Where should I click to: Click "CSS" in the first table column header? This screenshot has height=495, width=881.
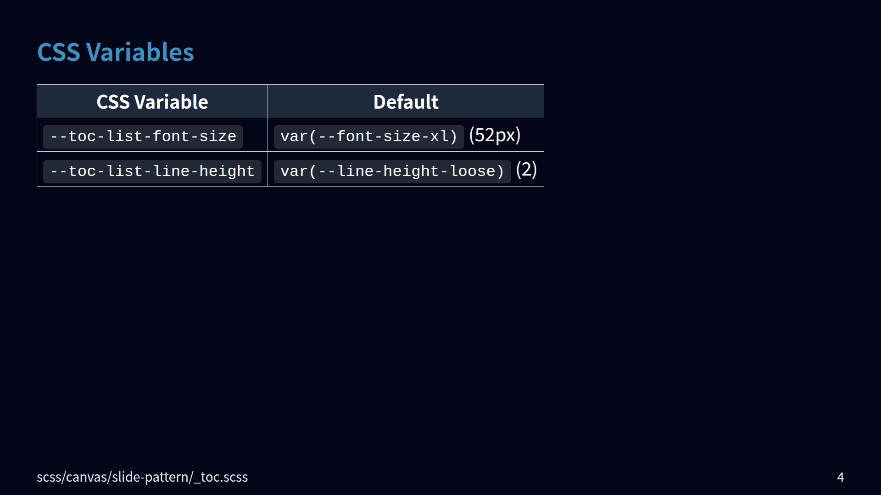pyautogui.click(x=113, y=102)
